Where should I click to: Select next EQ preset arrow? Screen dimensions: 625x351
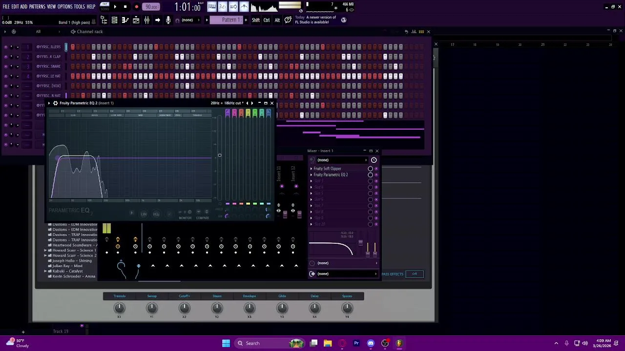click(x=252, y=103)
